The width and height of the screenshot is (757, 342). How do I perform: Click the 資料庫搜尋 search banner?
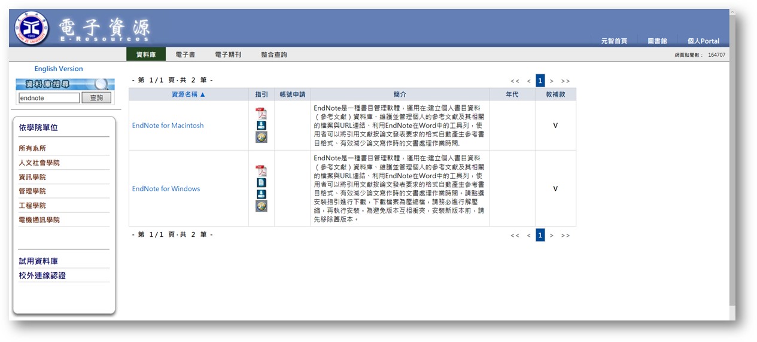click(x=65, y=84)
